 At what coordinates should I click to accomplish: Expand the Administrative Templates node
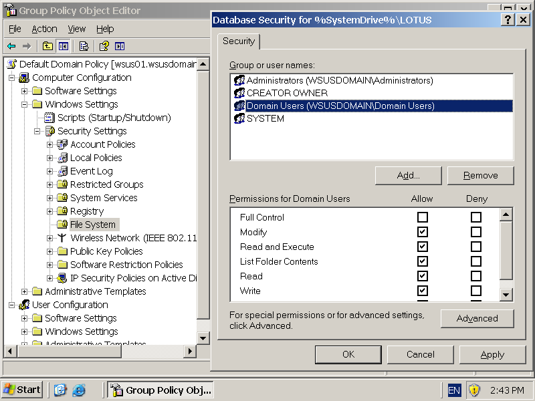[25, 291]
